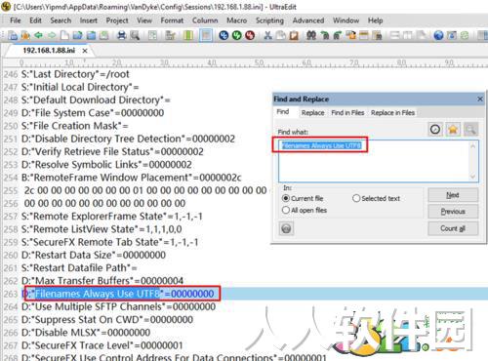Open Find with the binoculars toolbar icon

311,35
